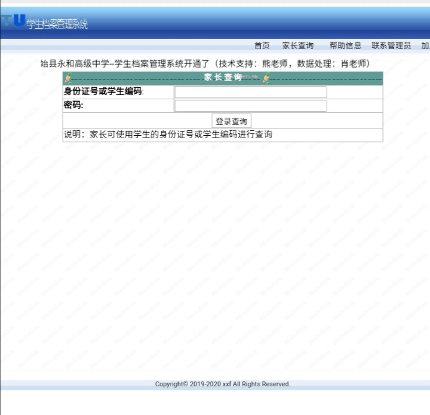Screen dimensions: 430x415
Task: Focus the 身份证号或学生编码 input field
Action: pos(251,92)
